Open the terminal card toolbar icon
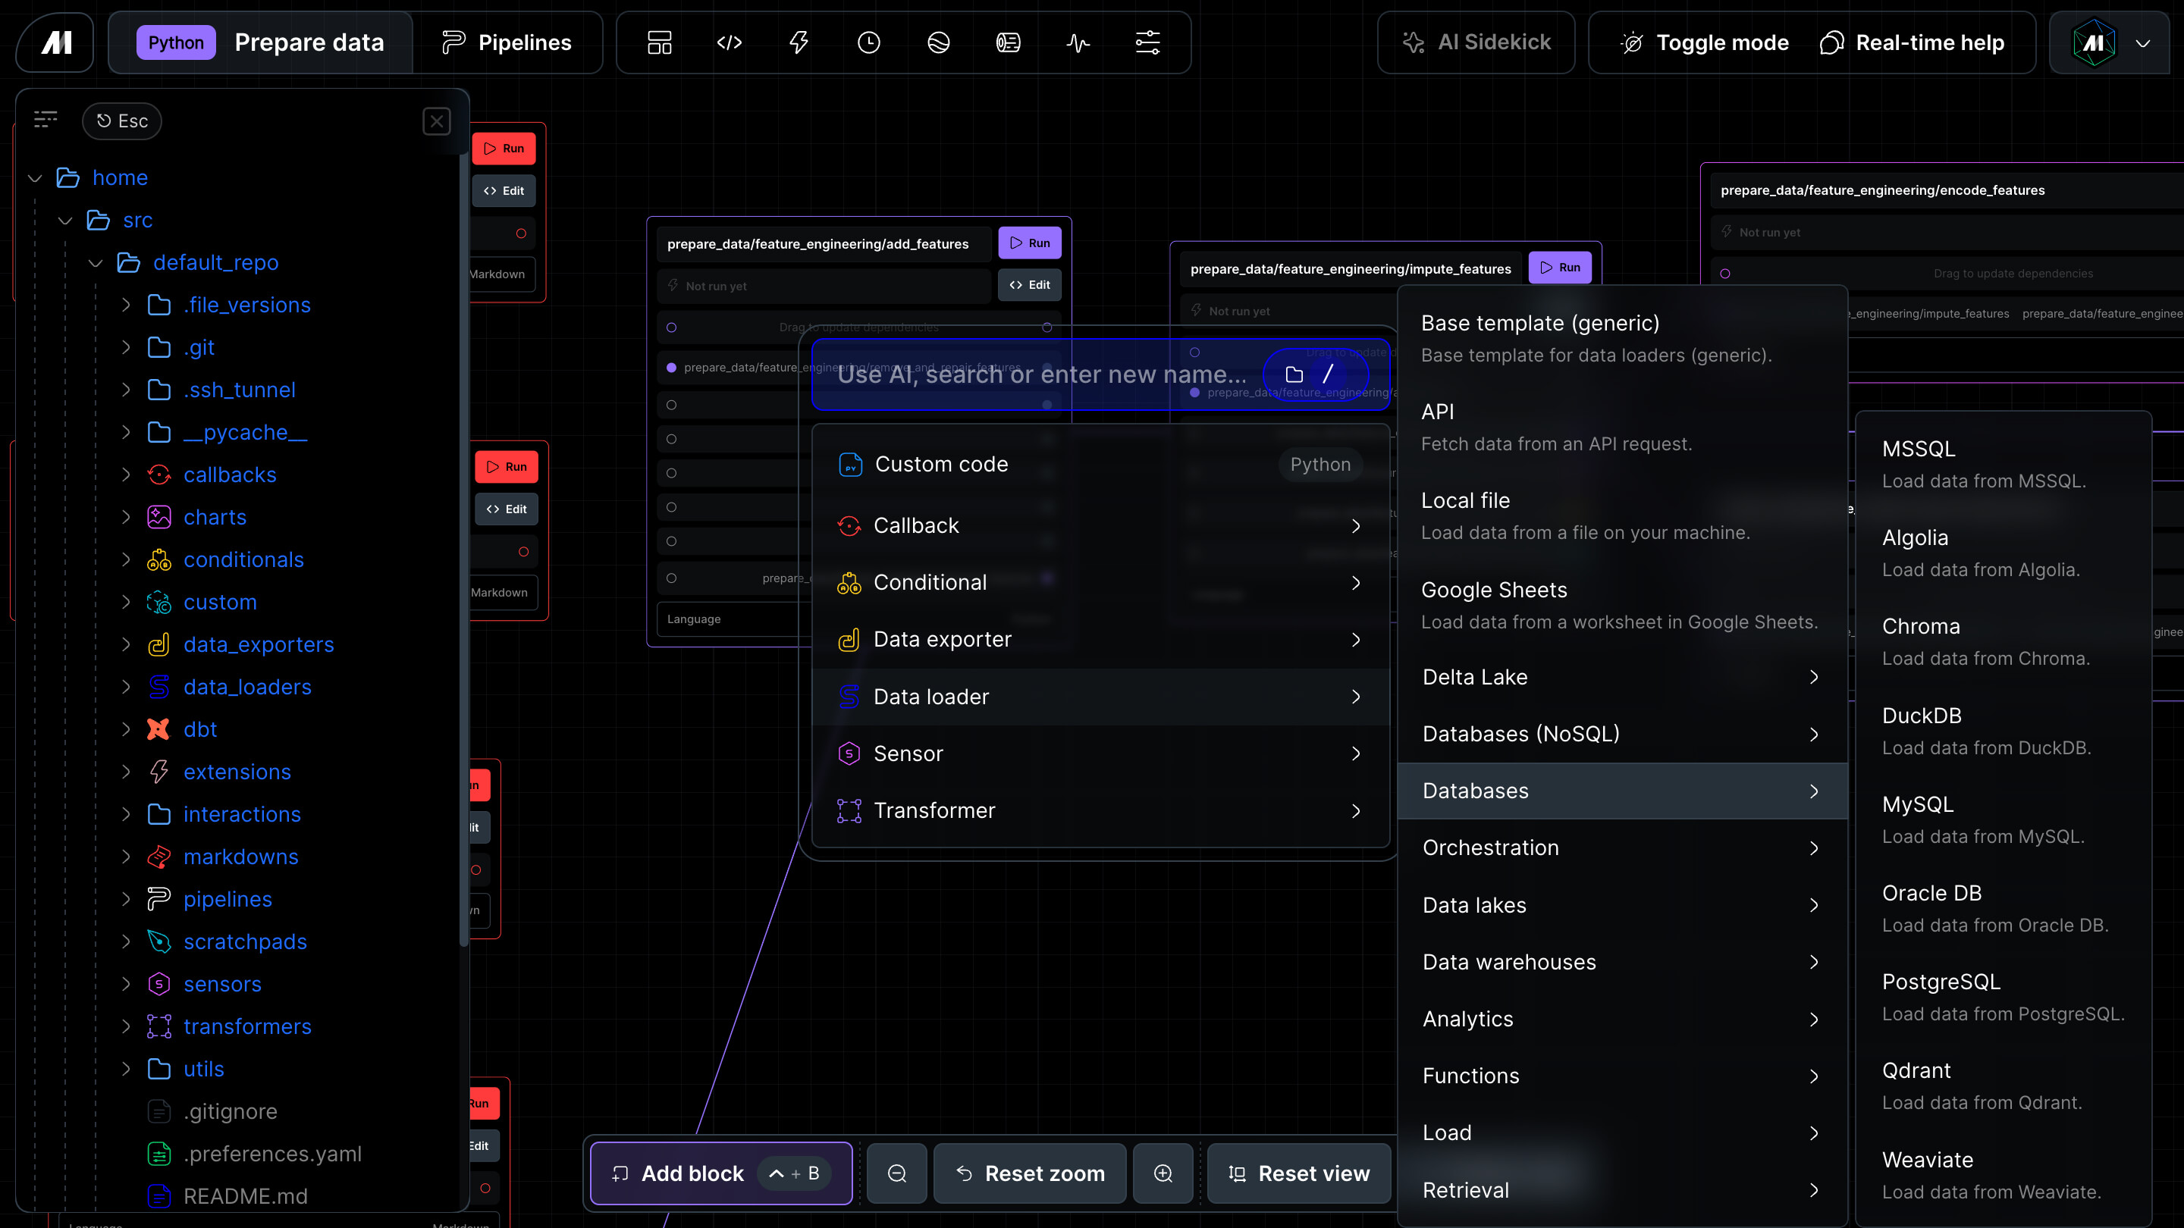Image resolution: width=2184 pixels, height=1228 pixels. (x=1008, y=42)
